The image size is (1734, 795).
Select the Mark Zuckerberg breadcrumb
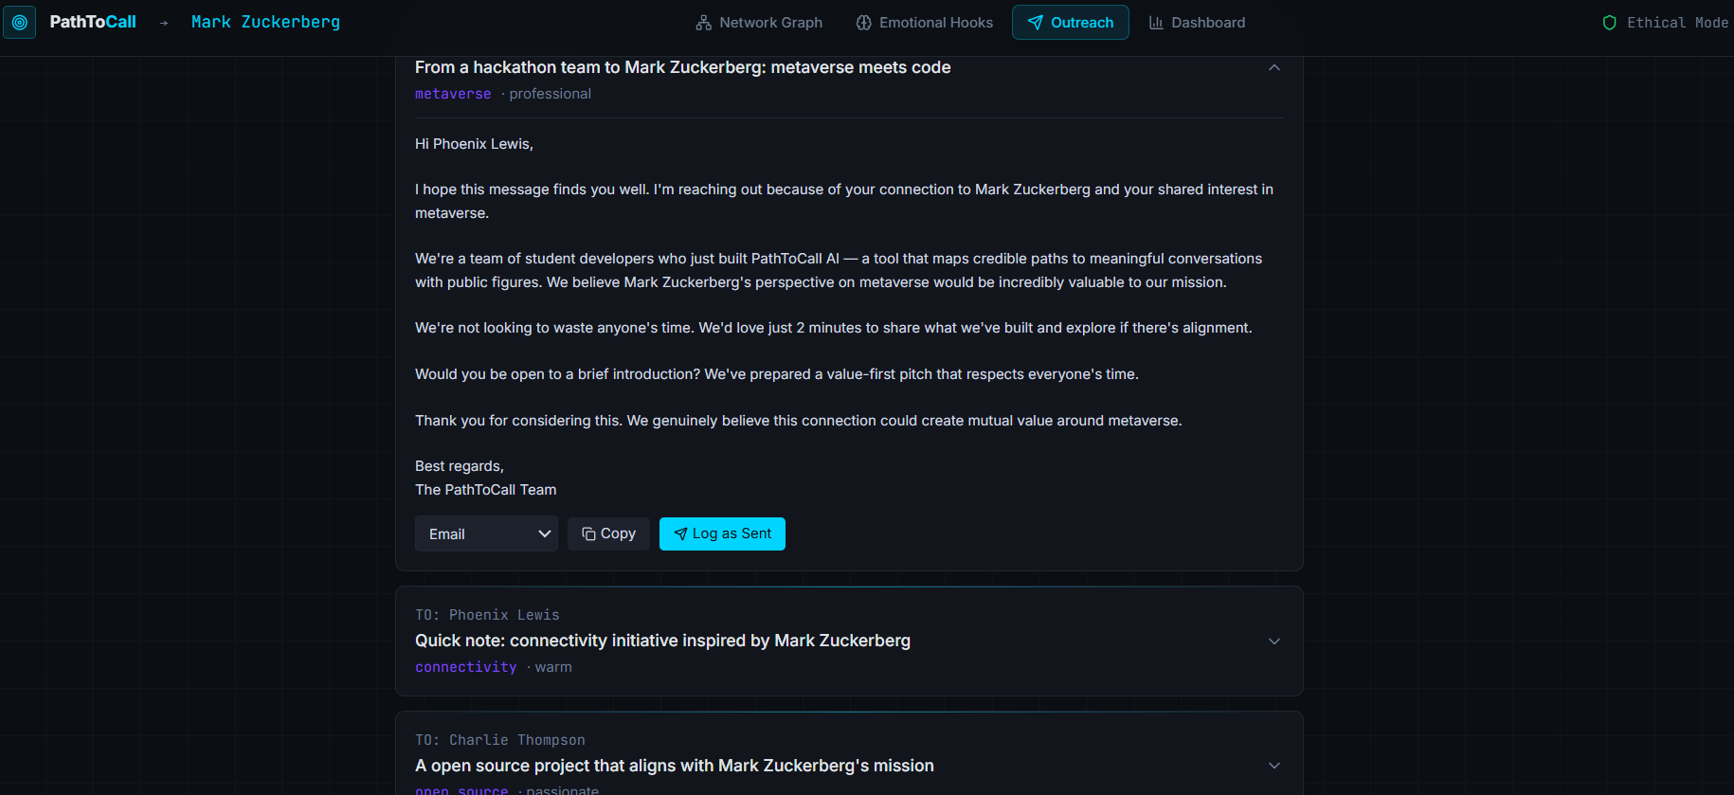[265, 22]
